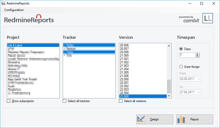
Task: Select version 20.007
Action: (143, 48)
